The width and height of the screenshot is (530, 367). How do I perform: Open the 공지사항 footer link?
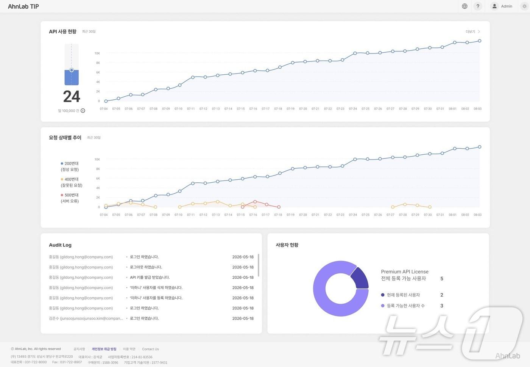point(79,349)
